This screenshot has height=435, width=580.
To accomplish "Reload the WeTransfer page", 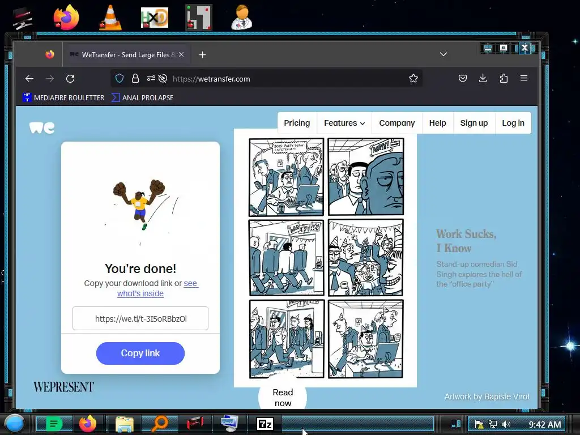I will click(x=70, y=78).
